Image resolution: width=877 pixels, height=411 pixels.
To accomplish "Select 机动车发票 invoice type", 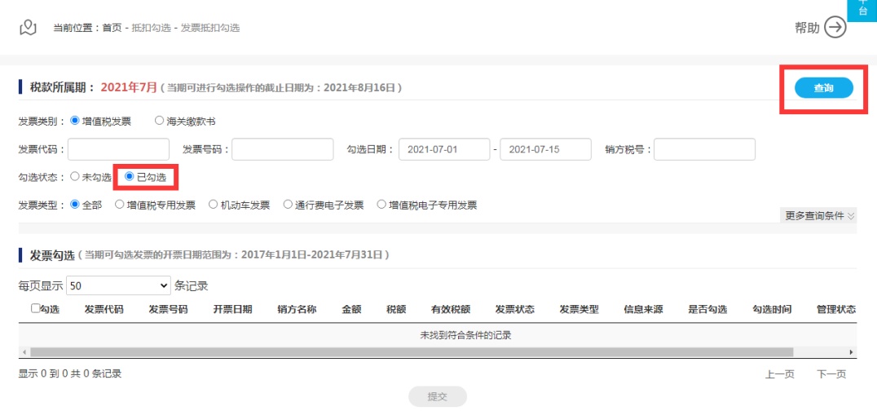I will (x=214, y=205).
